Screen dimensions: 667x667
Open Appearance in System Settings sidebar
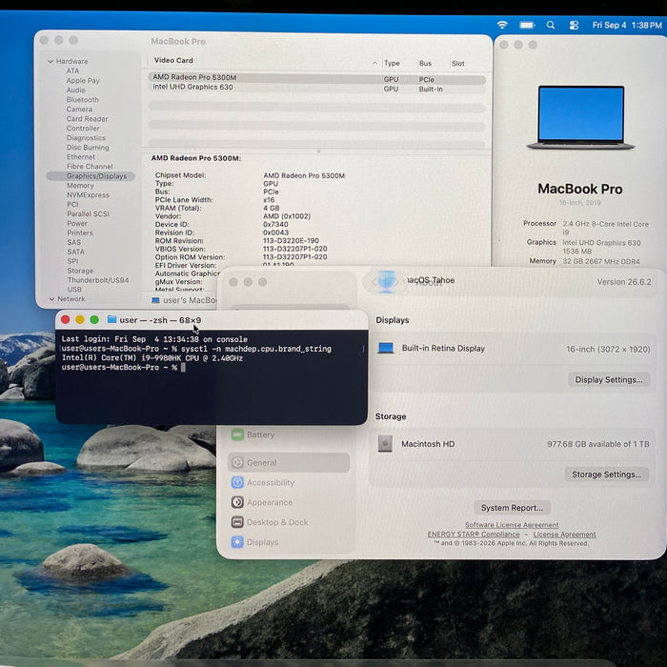coord(289,502)
